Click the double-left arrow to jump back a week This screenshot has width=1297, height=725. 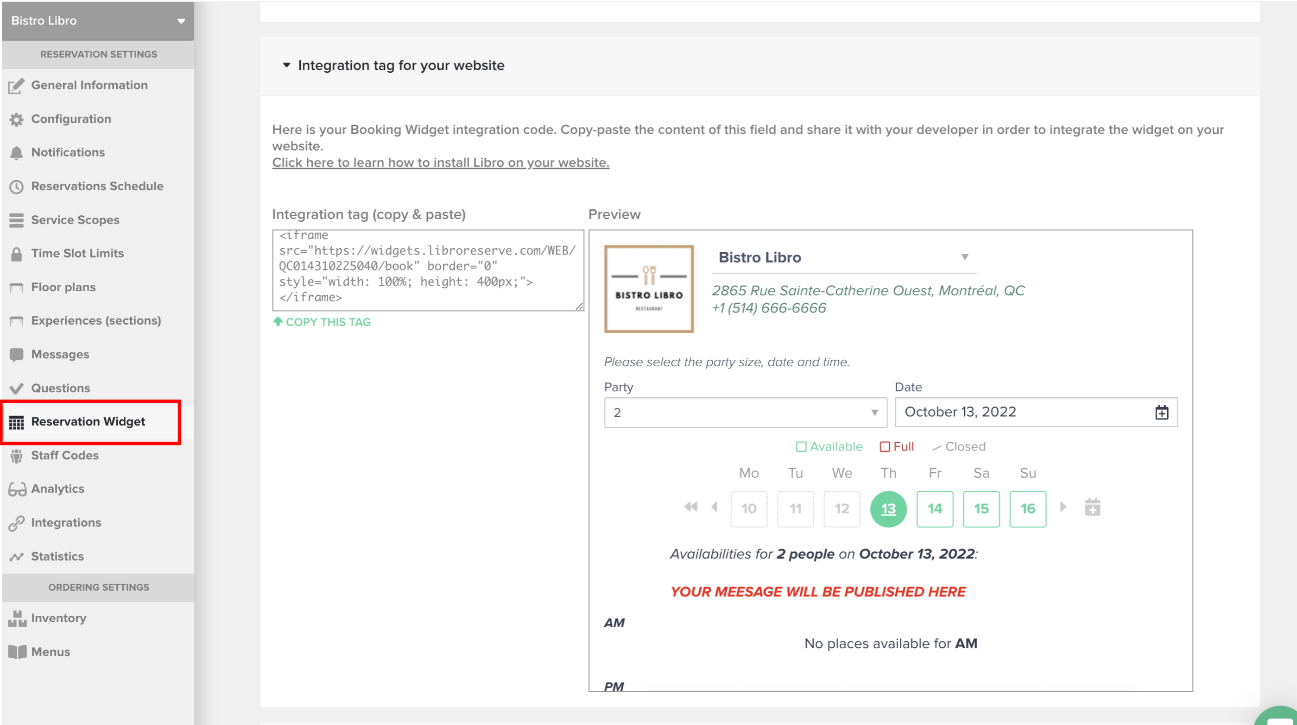tap(691, 506)
